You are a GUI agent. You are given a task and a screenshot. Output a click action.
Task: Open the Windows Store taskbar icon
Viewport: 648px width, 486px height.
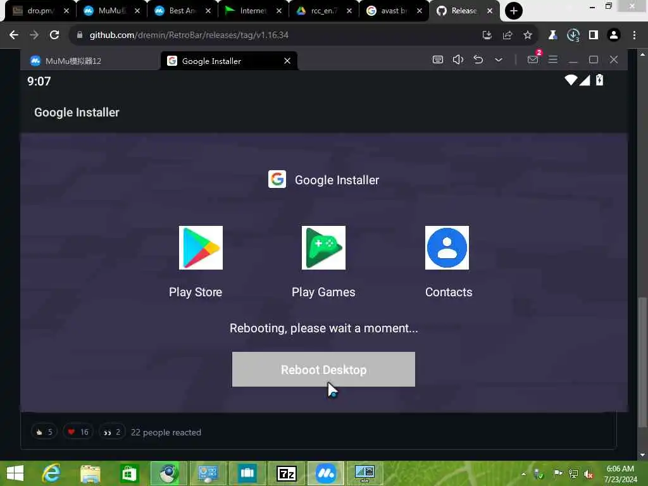tap(129, 473)
